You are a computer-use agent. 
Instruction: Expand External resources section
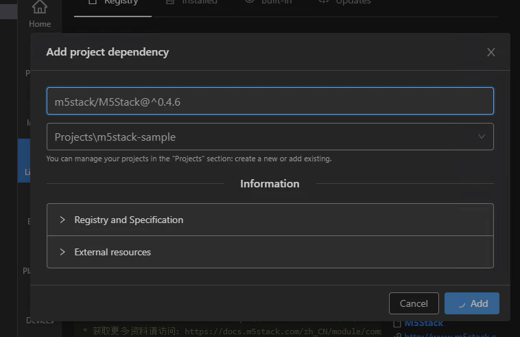click(x=270, y=252)
